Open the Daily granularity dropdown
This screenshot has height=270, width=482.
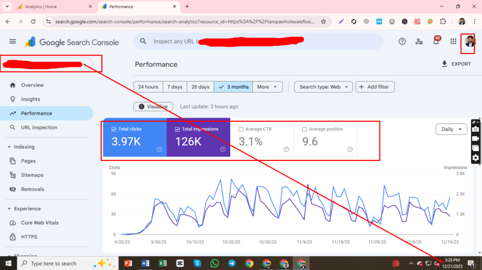451,129
